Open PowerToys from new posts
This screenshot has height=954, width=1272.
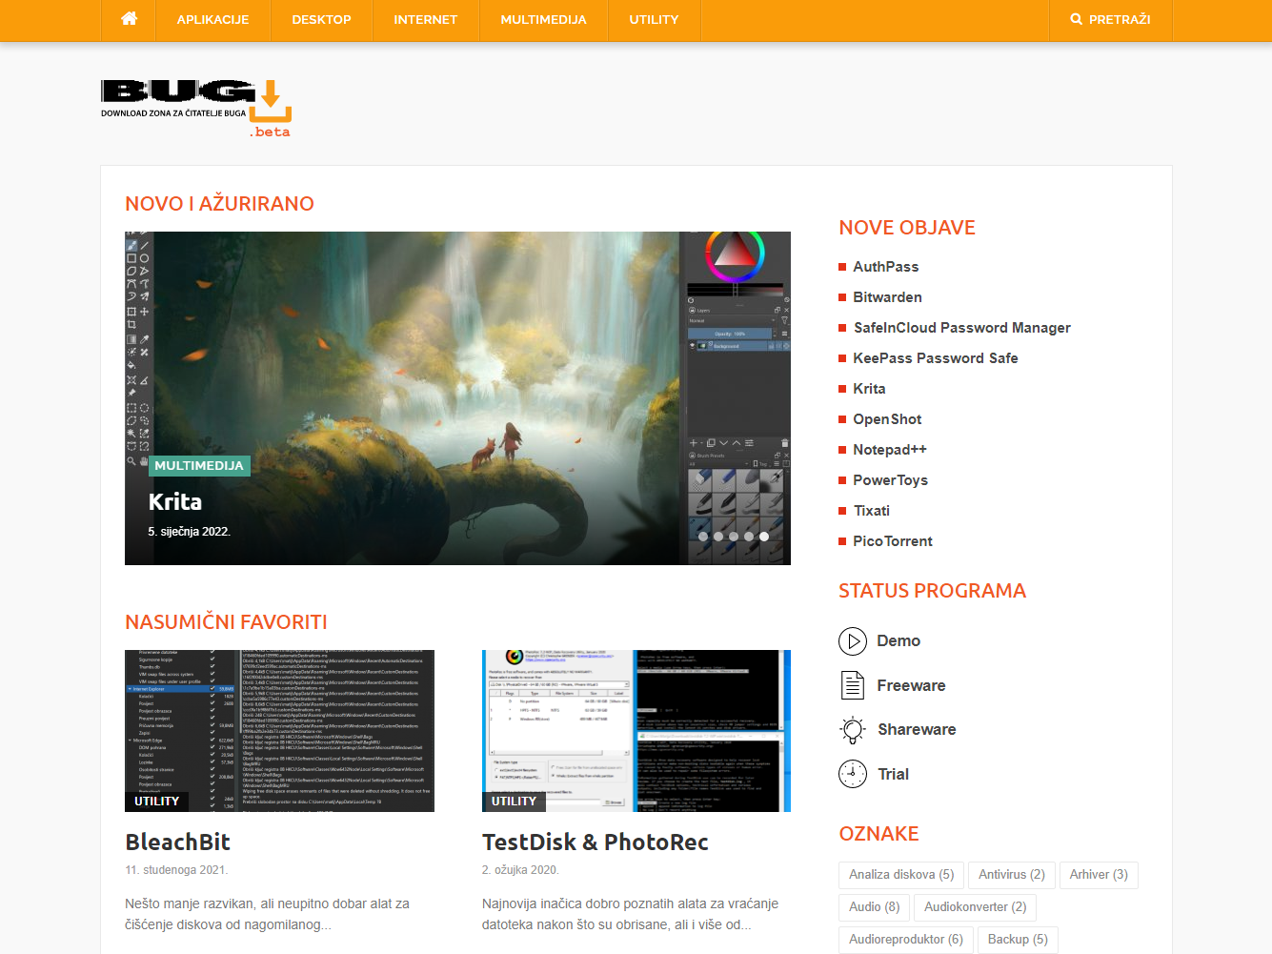(x=890, y=480)
